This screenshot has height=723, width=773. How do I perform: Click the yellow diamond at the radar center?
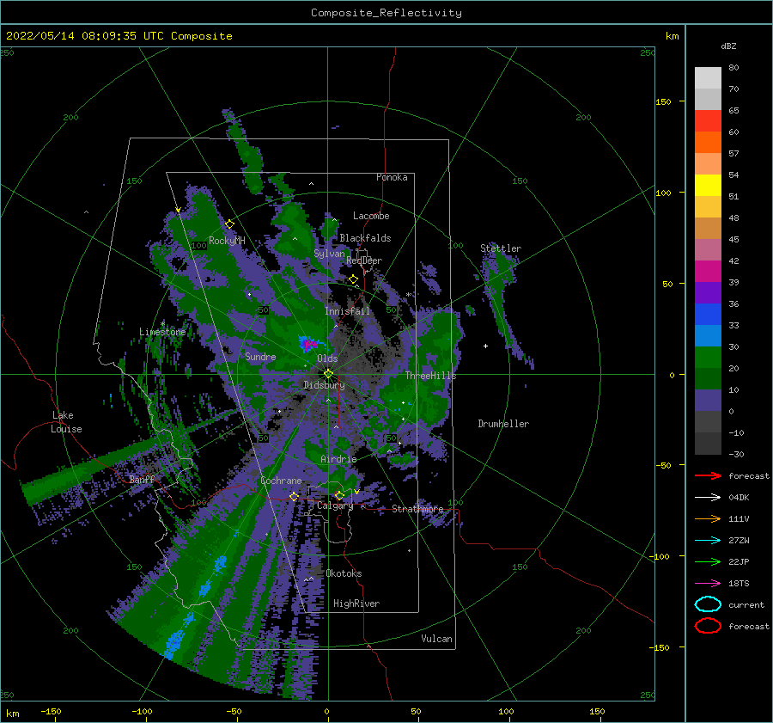coord(328,374)
